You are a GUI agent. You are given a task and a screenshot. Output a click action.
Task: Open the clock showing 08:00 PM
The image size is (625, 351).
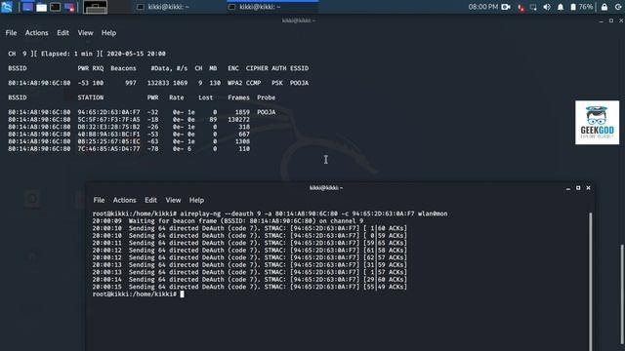pos(482,7)
